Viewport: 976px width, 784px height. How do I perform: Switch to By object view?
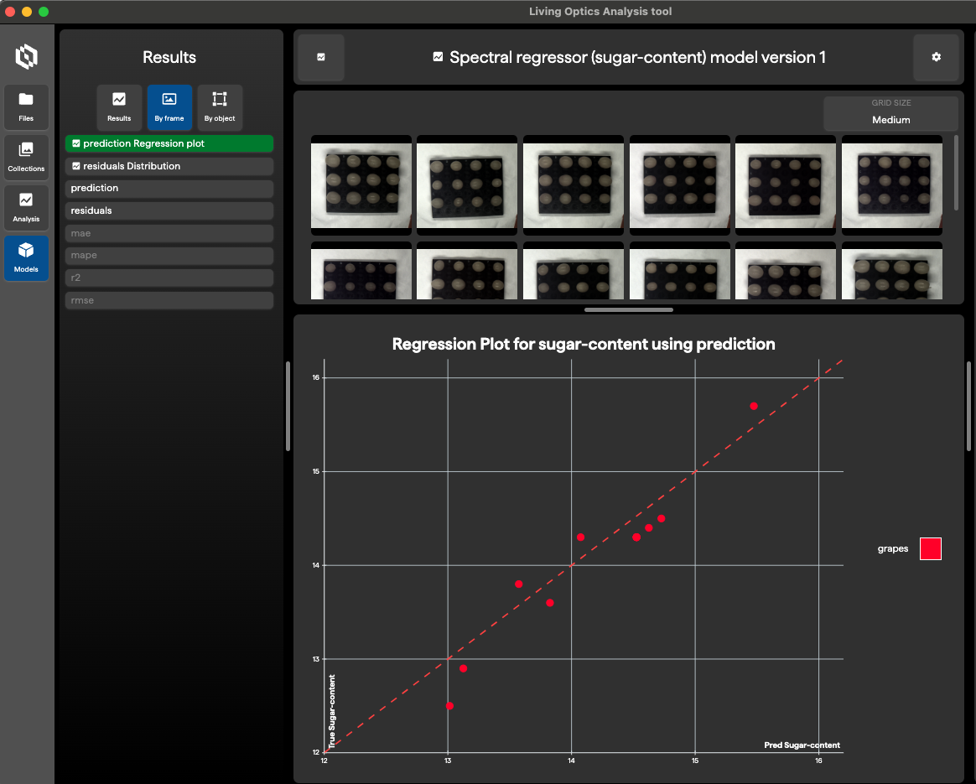click(x=220, y=106)
